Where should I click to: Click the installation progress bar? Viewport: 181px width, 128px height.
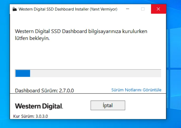[x=88, y=73]
